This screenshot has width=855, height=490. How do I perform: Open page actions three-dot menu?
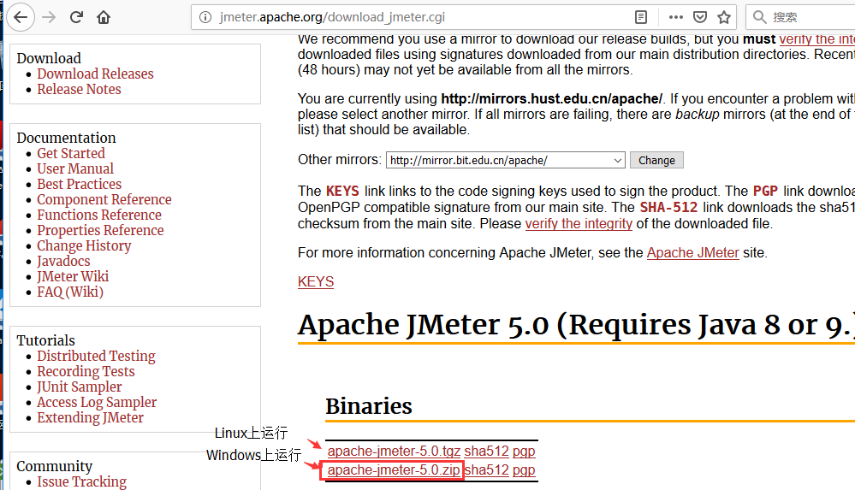click(675, 17)
